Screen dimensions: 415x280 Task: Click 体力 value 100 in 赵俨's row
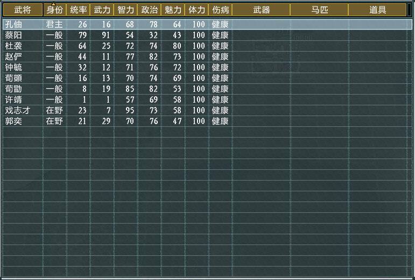point(199,57)
